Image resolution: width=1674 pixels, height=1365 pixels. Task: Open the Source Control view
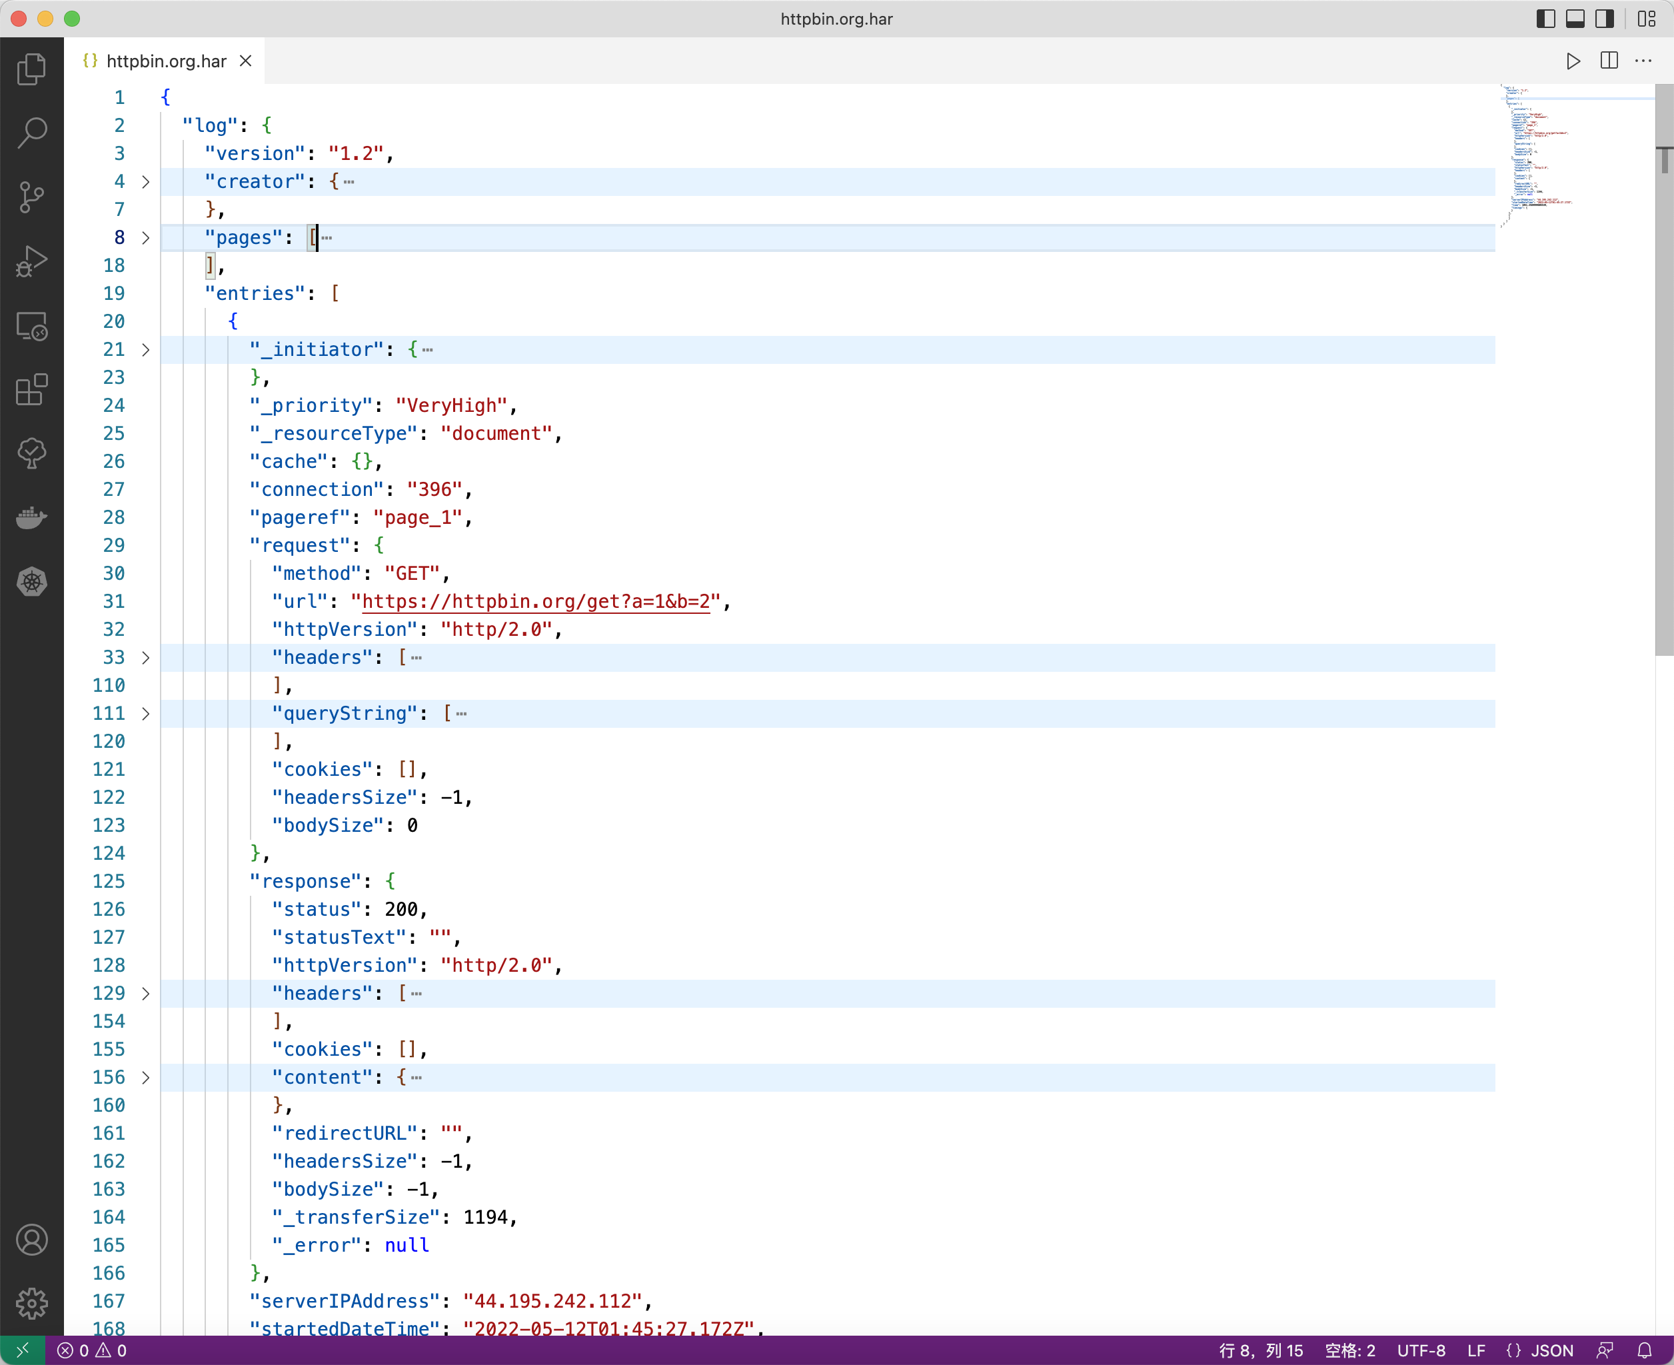31,197
